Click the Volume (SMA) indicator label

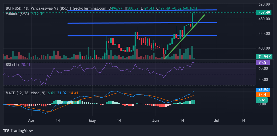click(17, 14)
